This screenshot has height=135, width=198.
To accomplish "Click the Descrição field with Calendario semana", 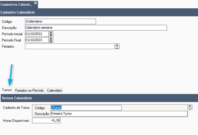I will 96,28.
